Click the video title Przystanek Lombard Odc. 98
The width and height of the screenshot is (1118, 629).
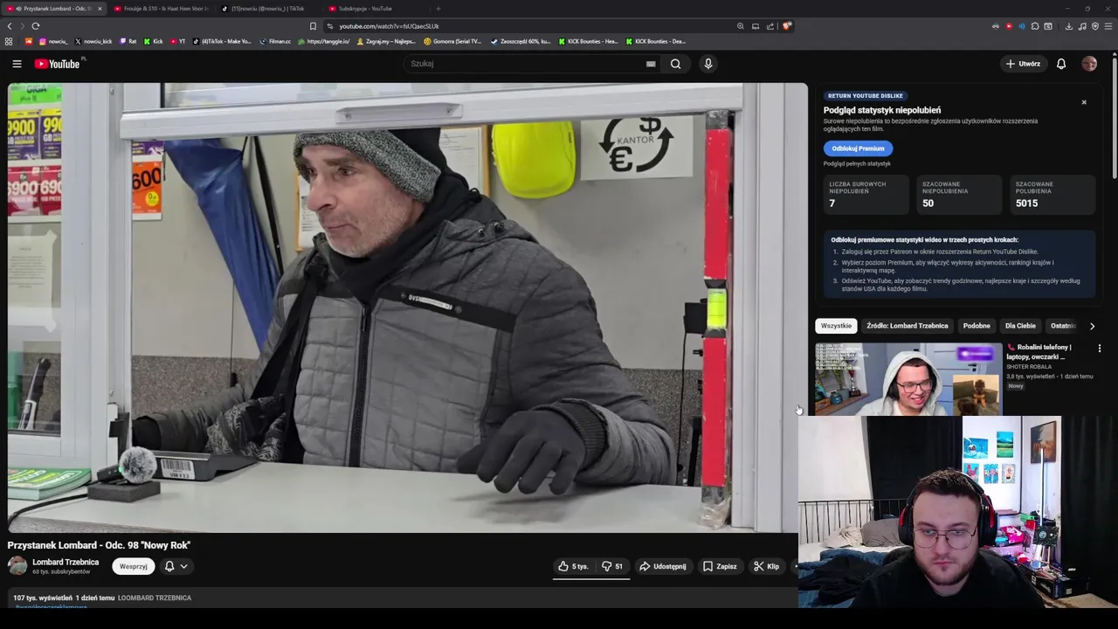tap(99, 545)
